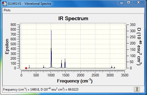Minimize the Vibrational Spectra window

pos(122,3)
